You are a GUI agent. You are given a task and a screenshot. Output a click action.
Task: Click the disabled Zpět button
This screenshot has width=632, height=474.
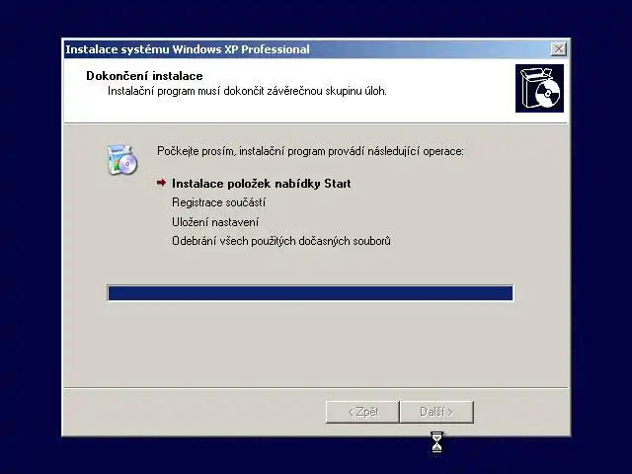[x=362, y=412]
